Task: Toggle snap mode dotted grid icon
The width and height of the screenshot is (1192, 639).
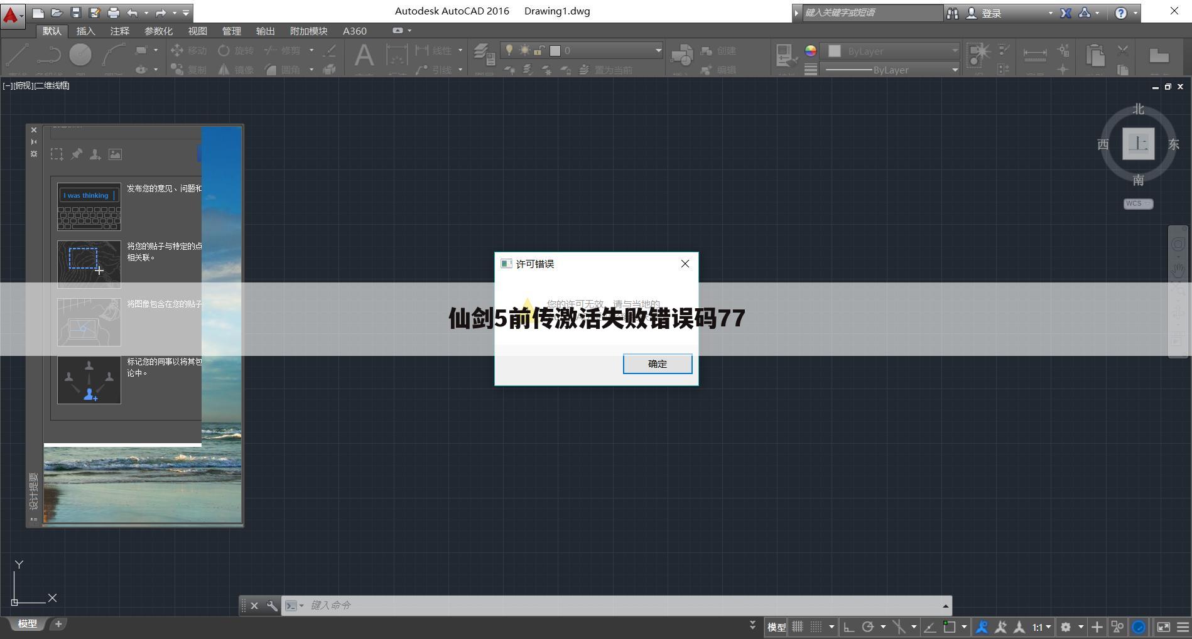Action: tap(816, 626)
